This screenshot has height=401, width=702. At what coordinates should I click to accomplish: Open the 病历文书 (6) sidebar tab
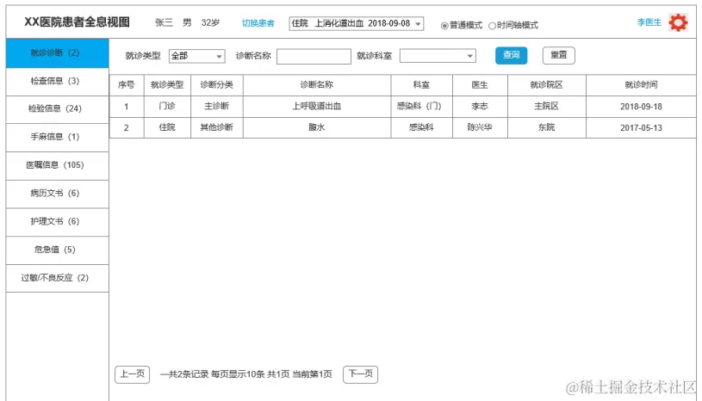58,194
